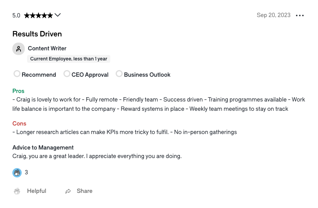Select the Business Outlook circle indicator

point(119,74)
